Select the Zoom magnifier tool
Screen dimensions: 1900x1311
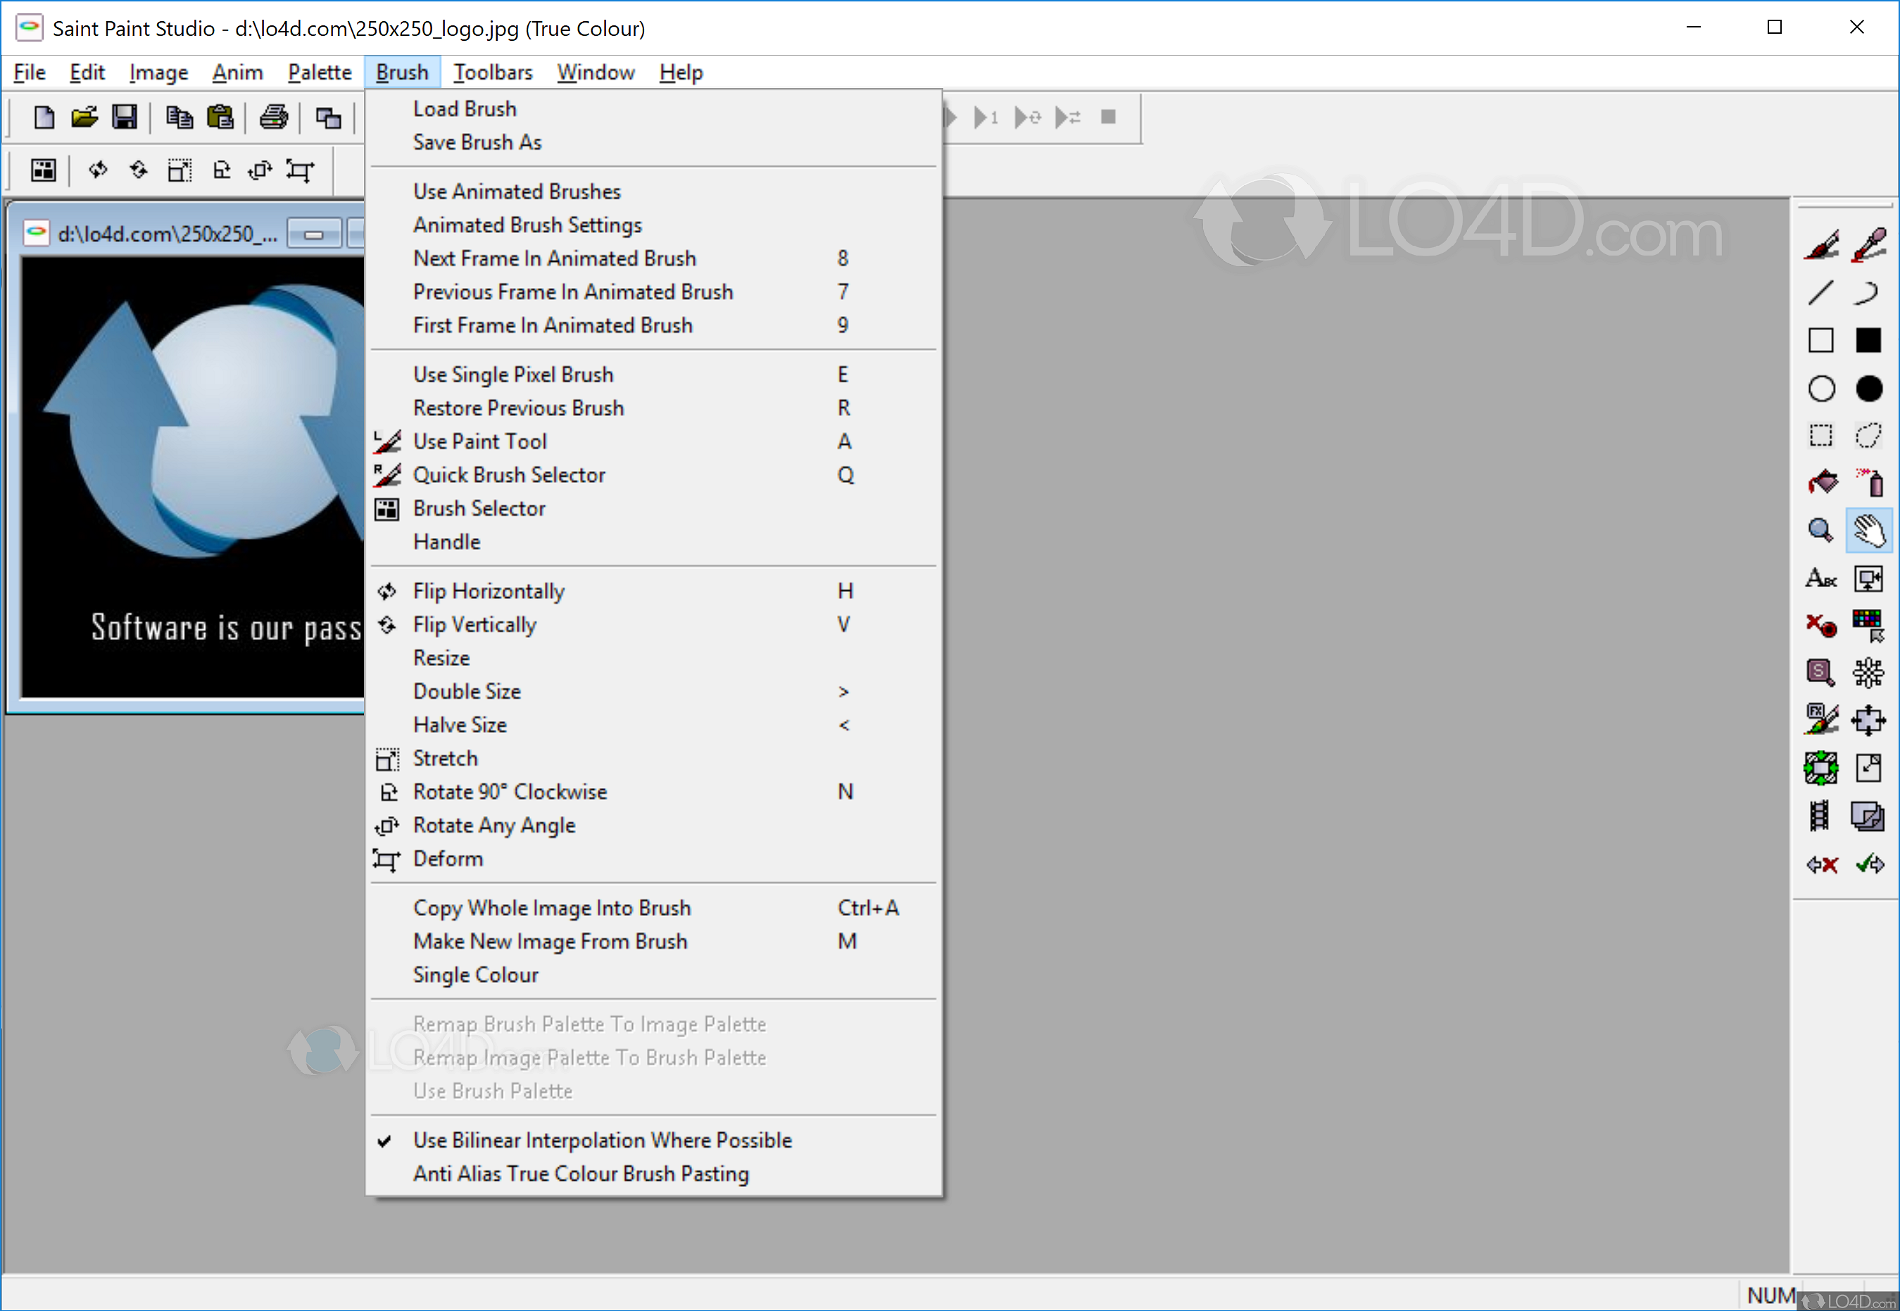[x=1820, y=529]
